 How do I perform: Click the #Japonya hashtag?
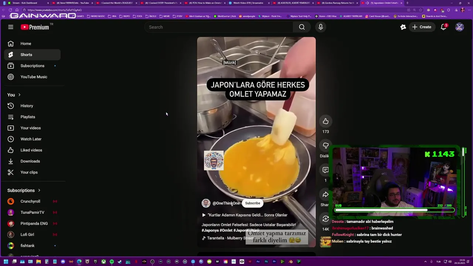click(210, 231)
